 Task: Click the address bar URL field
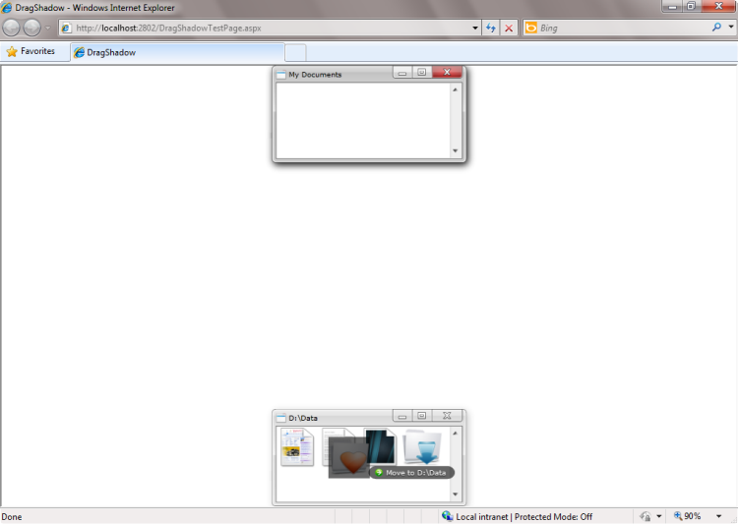point(272,28)
